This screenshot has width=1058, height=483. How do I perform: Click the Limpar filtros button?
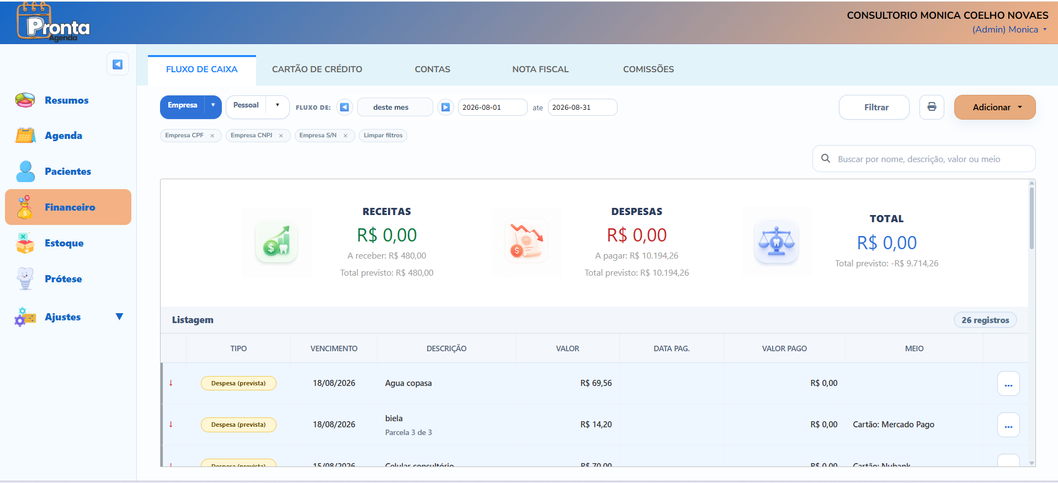[383, 136]
